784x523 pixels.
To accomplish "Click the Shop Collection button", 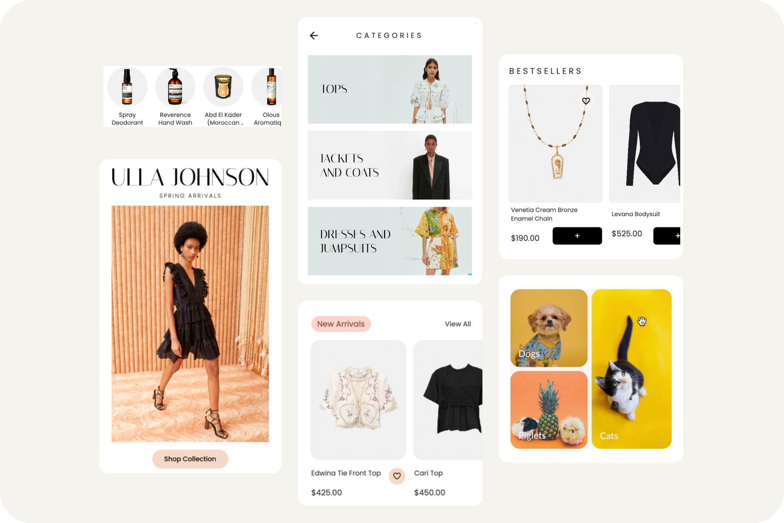I will [x=190, y=459].
